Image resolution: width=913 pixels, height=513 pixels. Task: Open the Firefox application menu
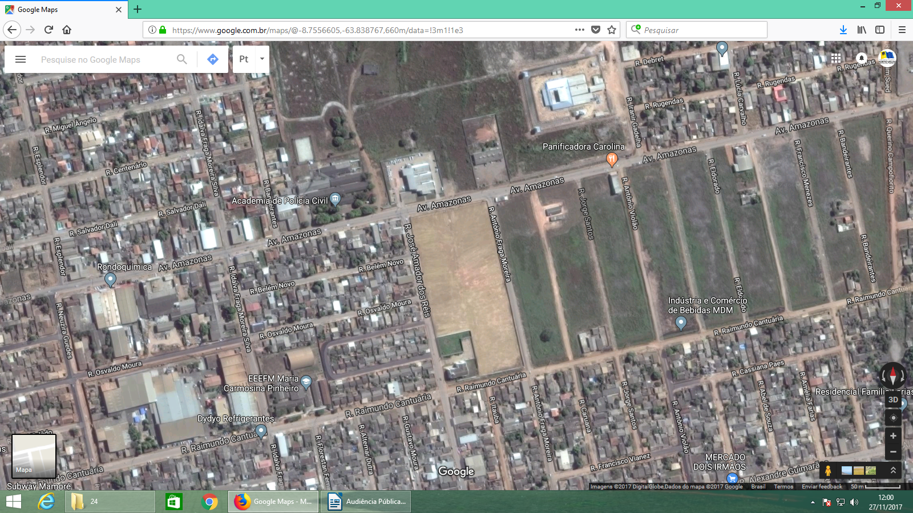pos(902,30)
